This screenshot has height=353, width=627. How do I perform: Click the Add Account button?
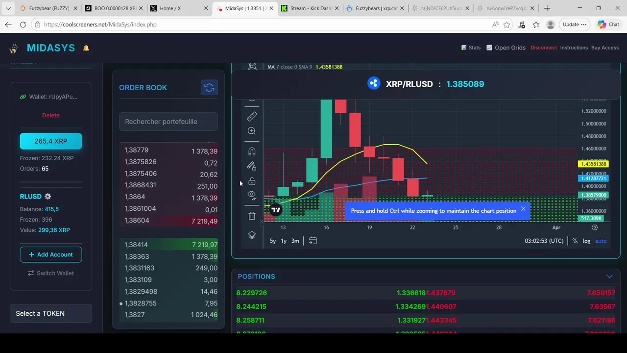tap(51, 254)
